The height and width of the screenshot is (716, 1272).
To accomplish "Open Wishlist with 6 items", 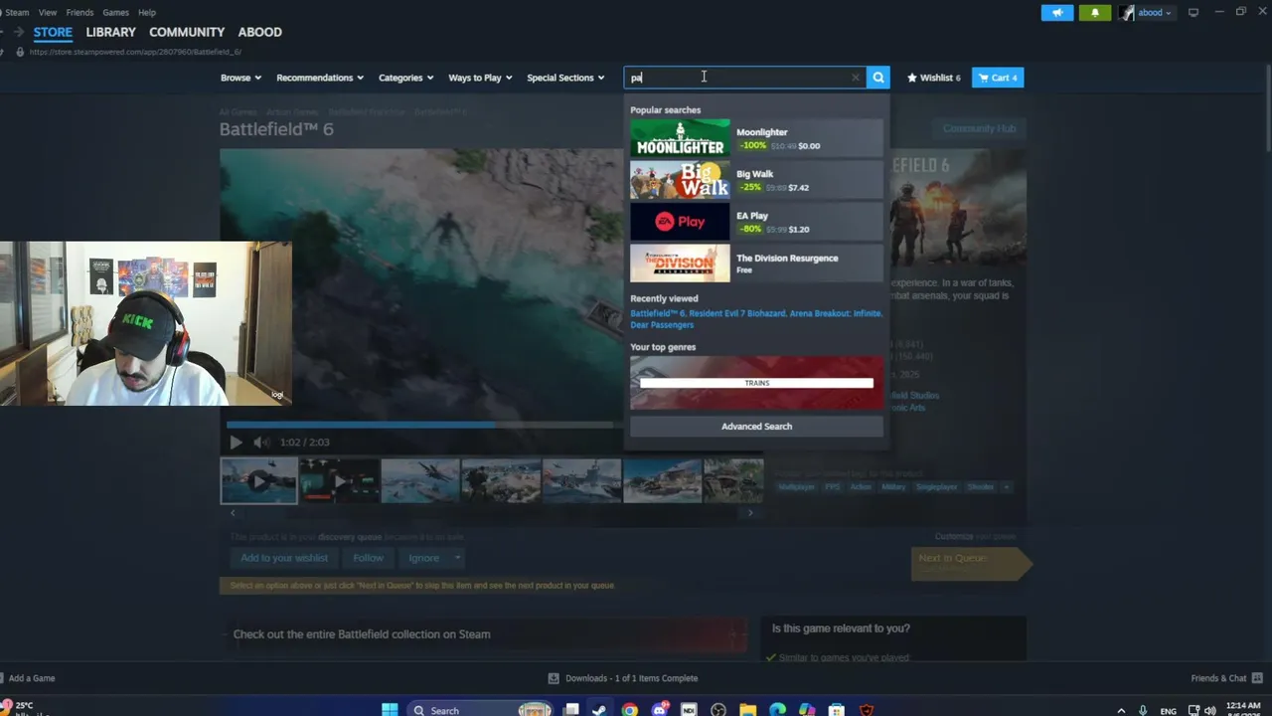I will pyautogui.click(x=933, y=78).
